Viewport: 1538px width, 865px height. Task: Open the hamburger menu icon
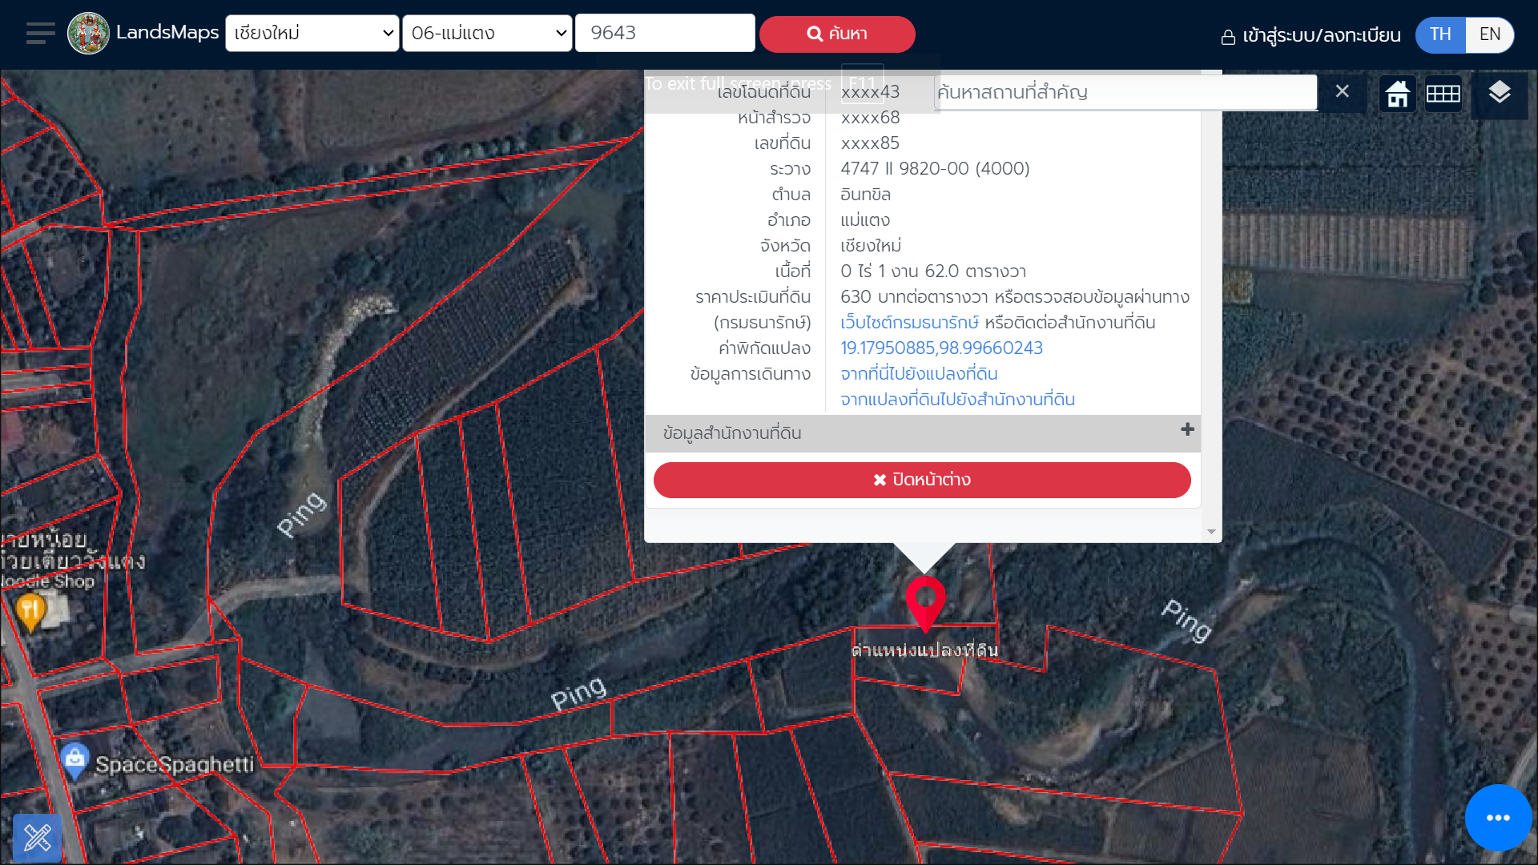point(40,34)
